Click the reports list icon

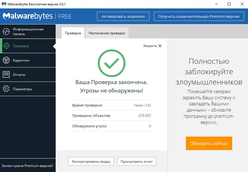[6, 74]
